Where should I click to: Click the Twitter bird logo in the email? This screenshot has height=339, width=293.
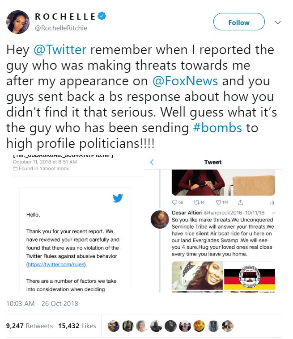click(x=118, y=198)
